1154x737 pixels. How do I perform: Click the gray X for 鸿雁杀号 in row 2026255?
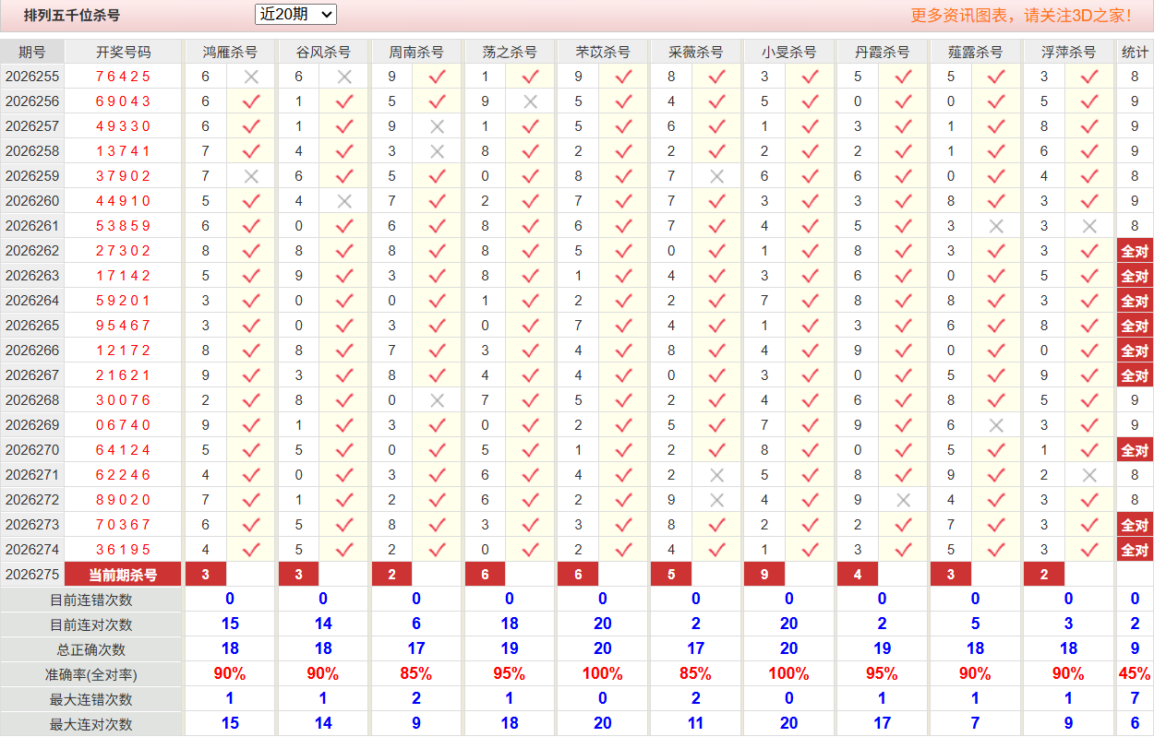[x=251, y=77]
